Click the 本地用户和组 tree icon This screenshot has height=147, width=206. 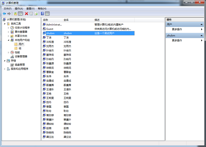12,40
